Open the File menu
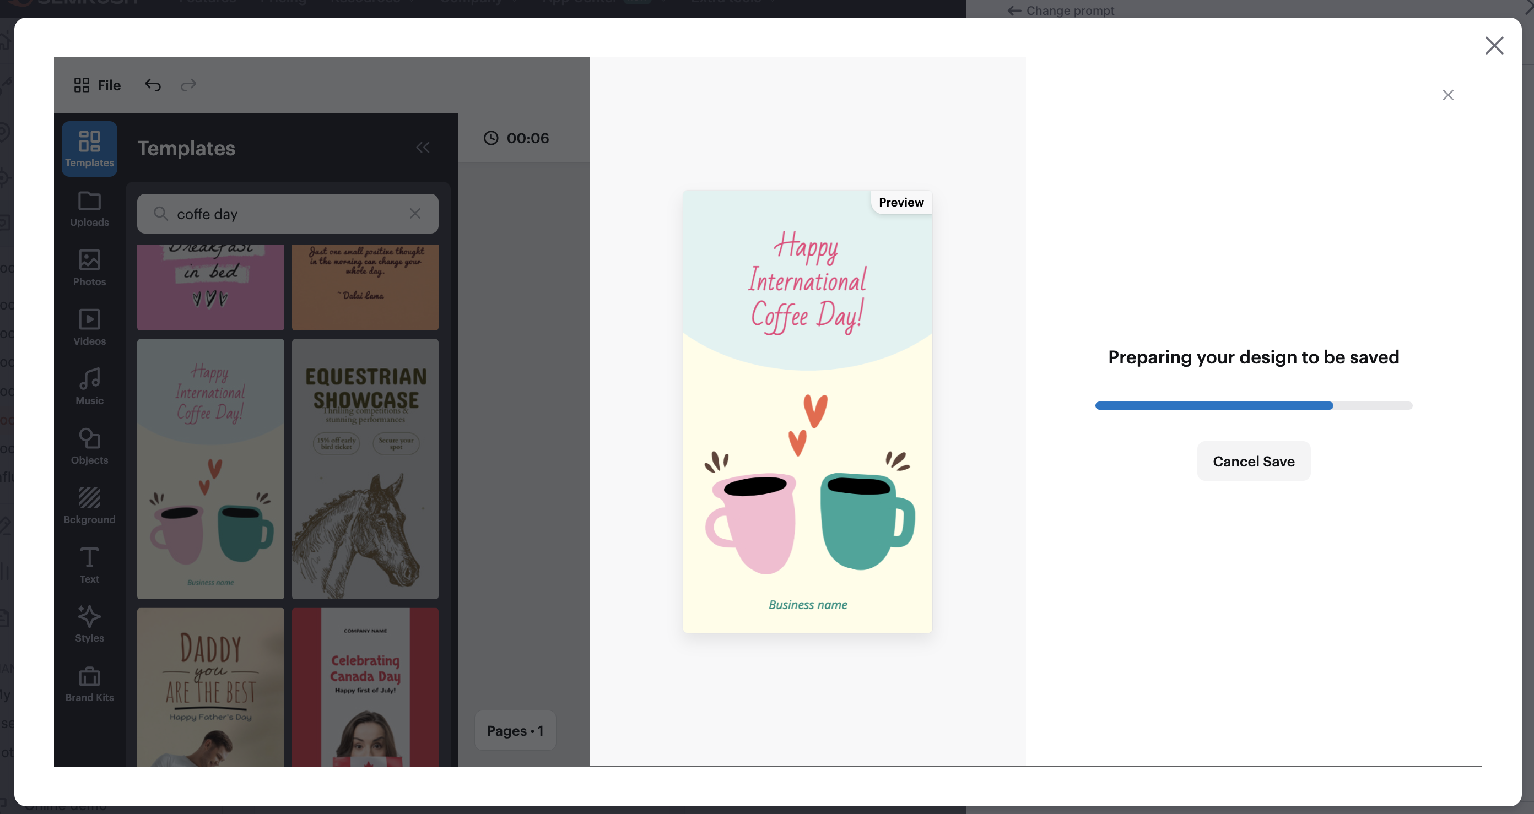1534x814 pixels. point(98,85)
